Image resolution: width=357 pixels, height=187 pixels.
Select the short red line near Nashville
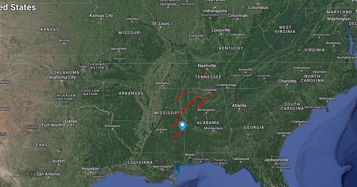click(x=205, y=74)
